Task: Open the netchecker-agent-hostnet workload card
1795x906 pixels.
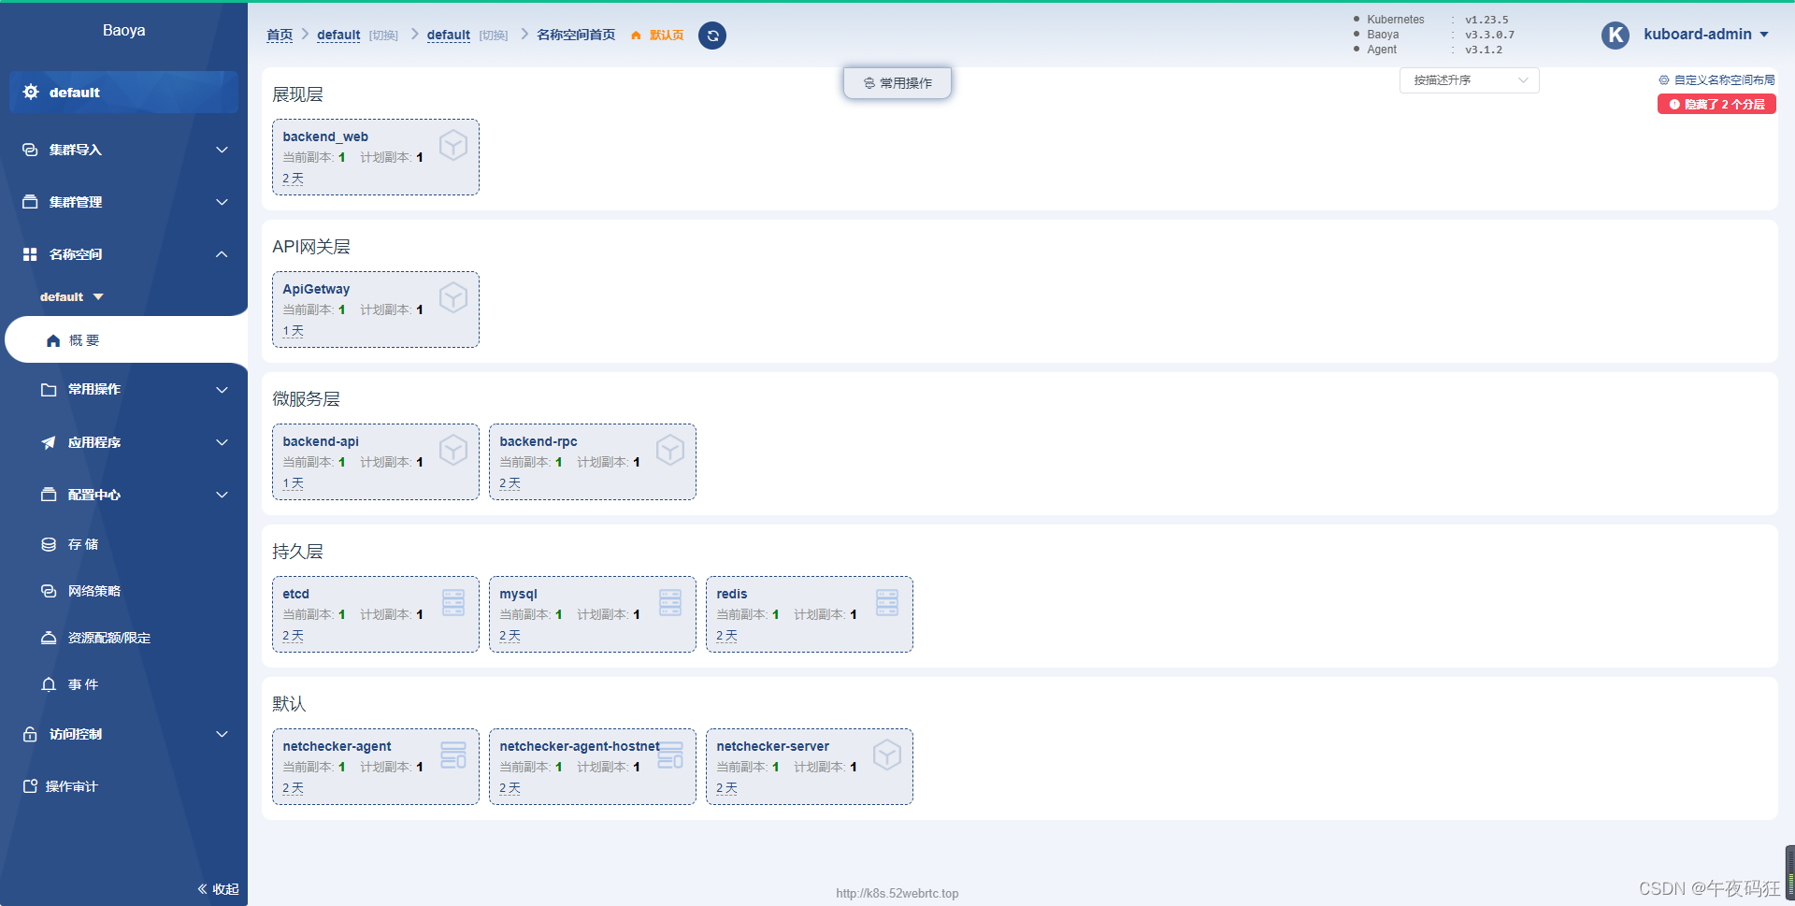Action: point(593,767)
